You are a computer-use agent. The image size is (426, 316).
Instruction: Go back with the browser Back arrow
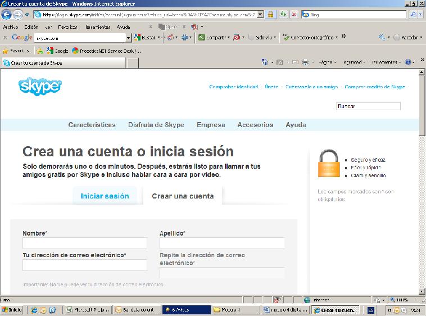coord(7,15)
